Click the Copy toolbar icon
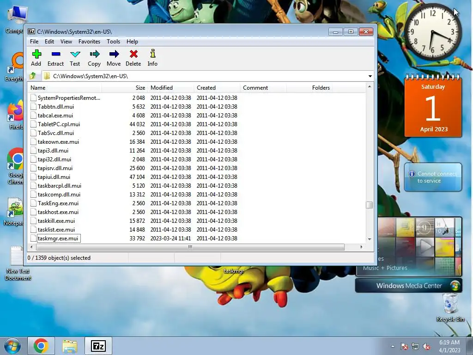This screenshot has width=473, height=355. click(94, 55)
